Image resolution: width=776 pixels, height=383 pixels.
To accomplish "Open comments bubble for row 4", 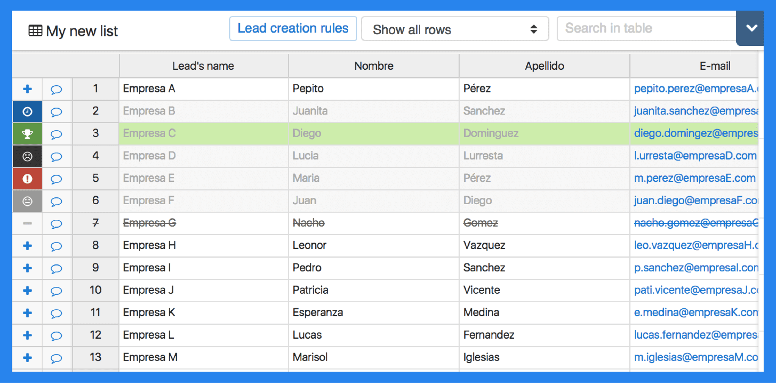I will pyautogui.click(x=56, y=156).
